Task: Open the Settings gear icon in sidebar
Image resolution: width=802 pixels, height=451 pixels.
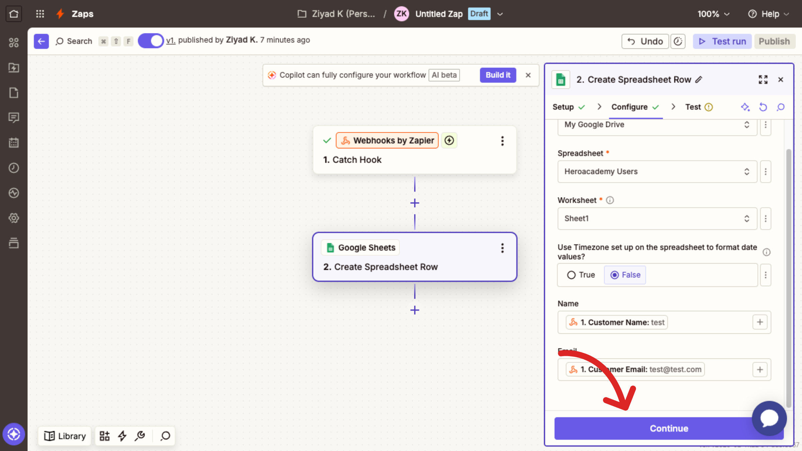Action: 14,218
